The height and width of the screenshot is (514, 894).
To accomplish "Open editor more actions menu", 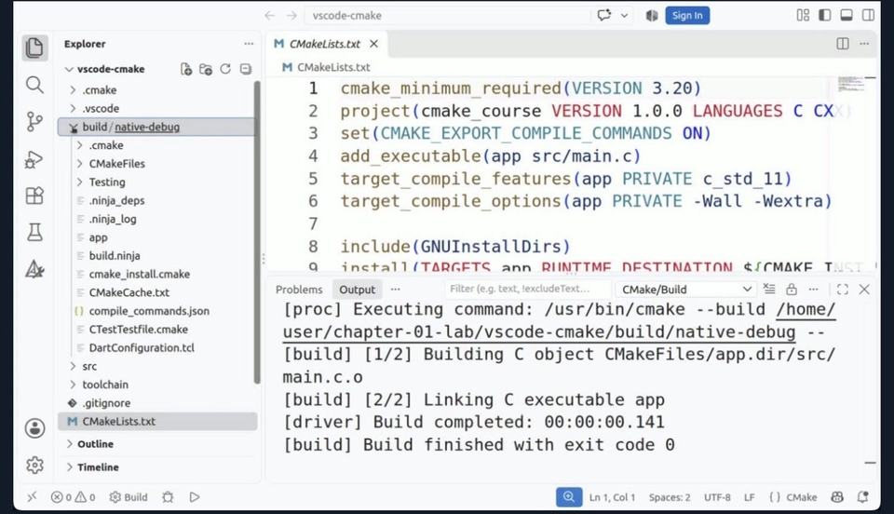I will point(864,44).
